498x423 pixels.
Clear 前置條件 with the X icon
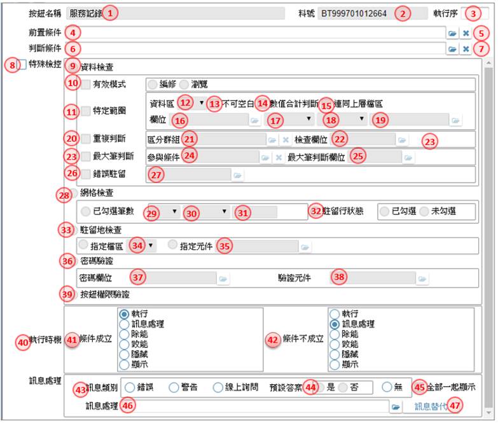coord(466,33)
